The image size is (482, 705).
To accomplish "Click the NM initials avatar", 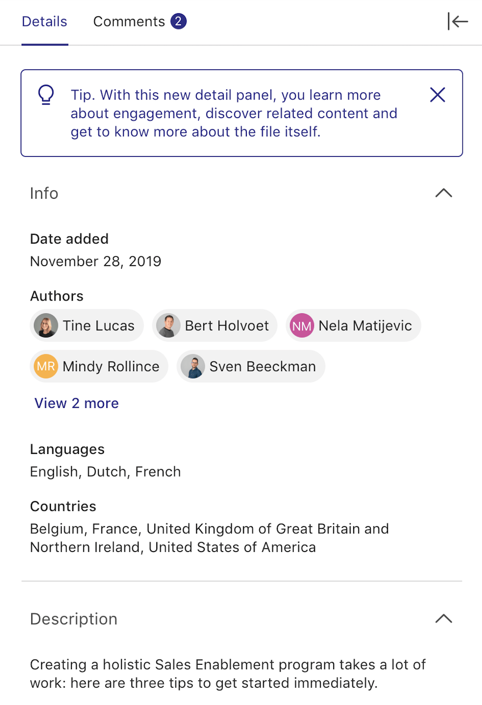I will 302,326.
